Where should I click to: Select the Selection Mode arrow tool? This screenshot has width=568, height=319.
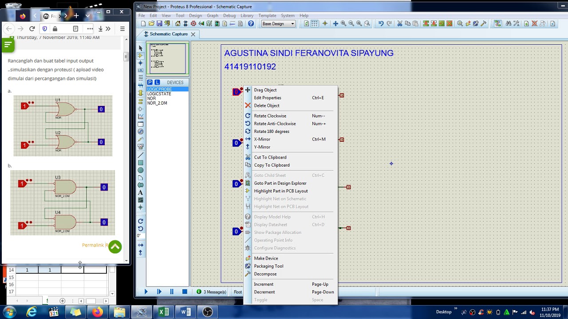point(141,48)
